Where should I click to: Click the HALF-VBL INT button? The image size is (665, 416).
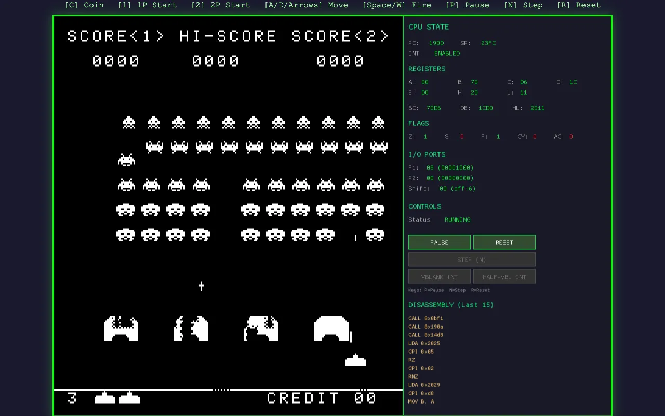(504, 277)
